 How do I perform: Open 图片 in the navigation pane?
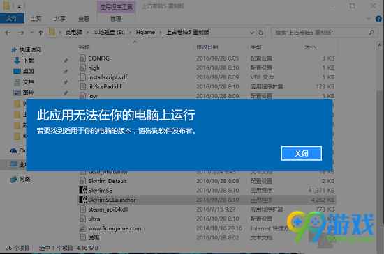(x=29, y=93)
